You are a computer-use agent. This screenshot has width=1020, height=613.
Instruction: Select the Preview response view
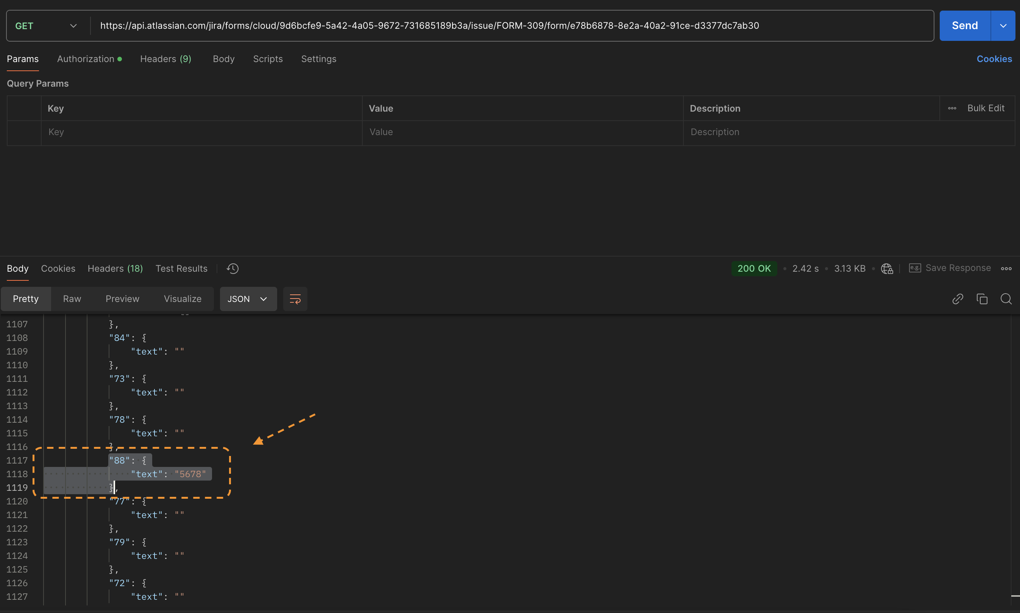point(122,299)
